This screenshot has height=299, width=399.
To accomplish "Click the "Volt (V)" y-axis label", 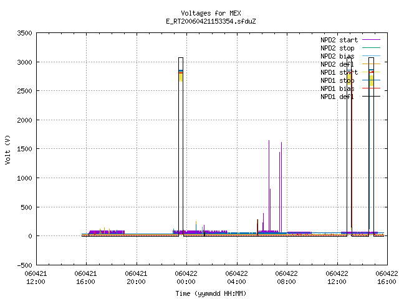I will (7, 149).
